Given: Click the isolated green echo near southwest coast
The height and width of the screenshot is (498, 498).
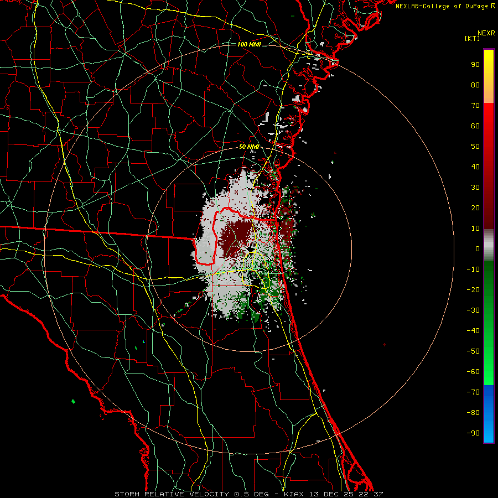Looking at the screenshot, I should pyautogui.click(x=74, y=402).
